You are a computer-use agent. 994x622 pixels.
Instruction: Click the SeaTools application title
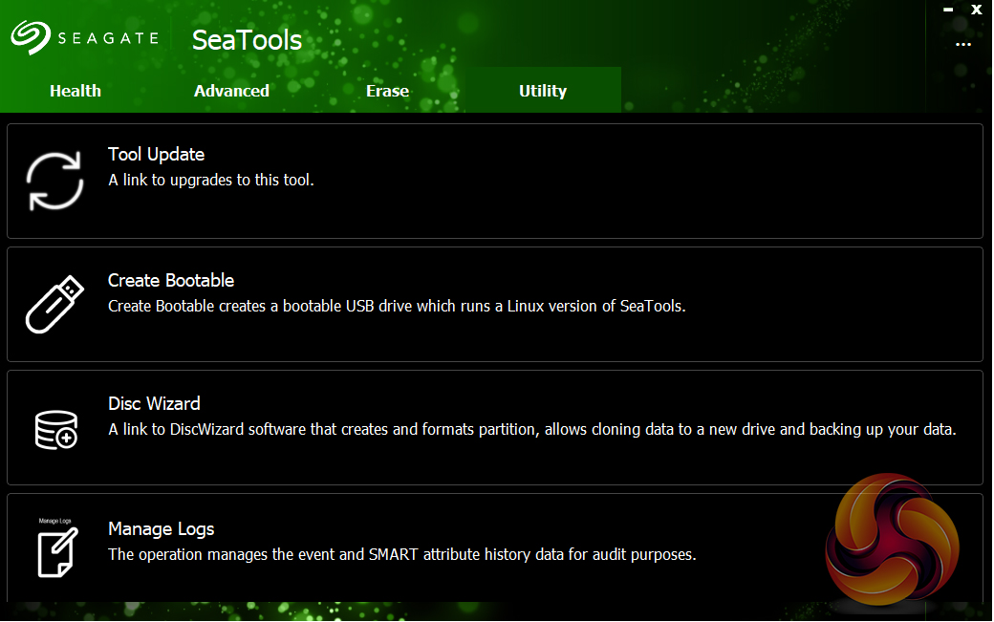[247, 40]
